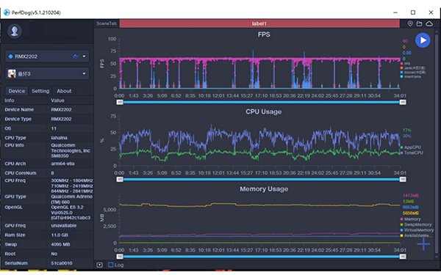Click the game app icon beside 崩坏3
441x275 pixels.
click(x=12, y=74)
